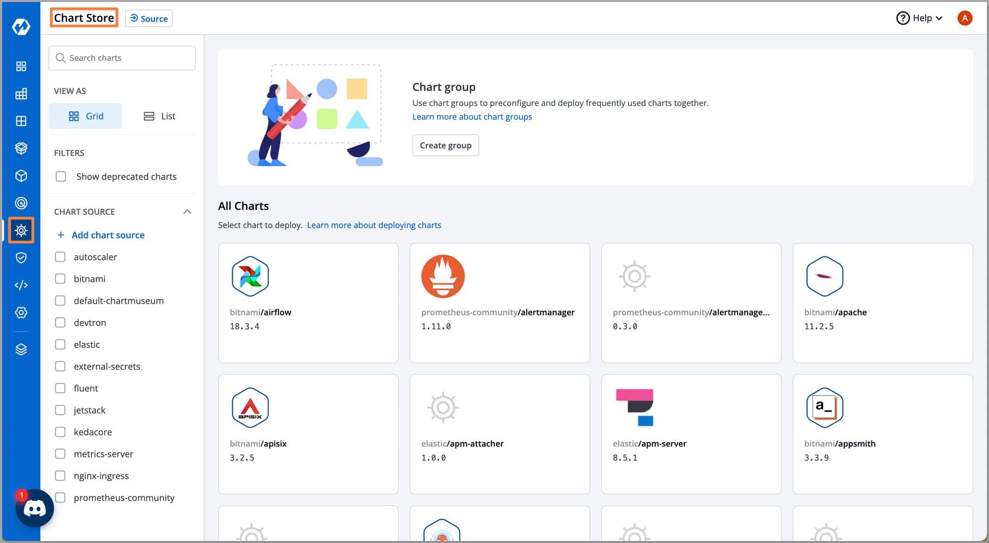
Task: Click Learn more about chart groups link
Action: point(472,117)
